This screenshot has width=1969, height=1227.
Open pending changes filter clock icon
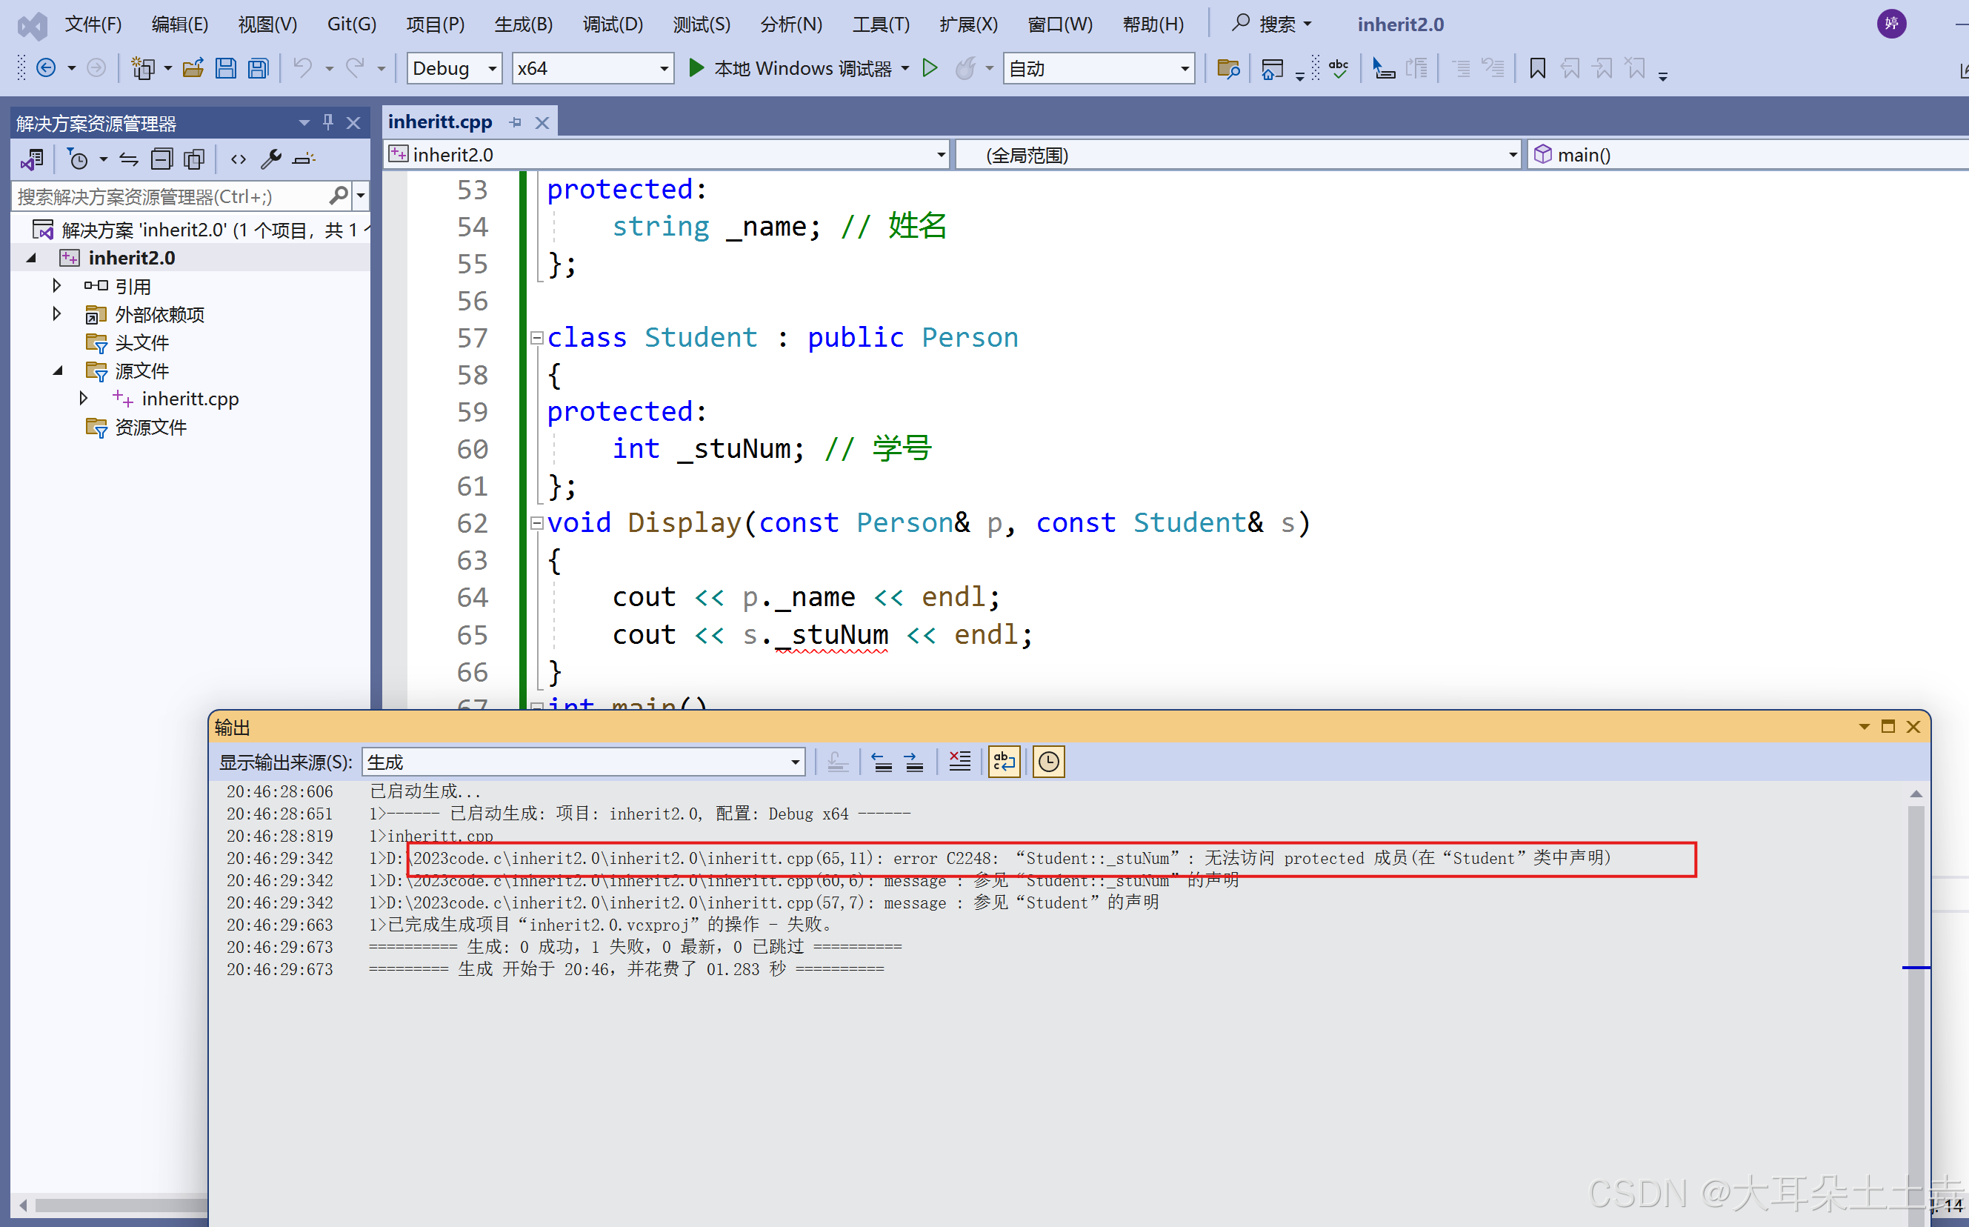(78, 159)
